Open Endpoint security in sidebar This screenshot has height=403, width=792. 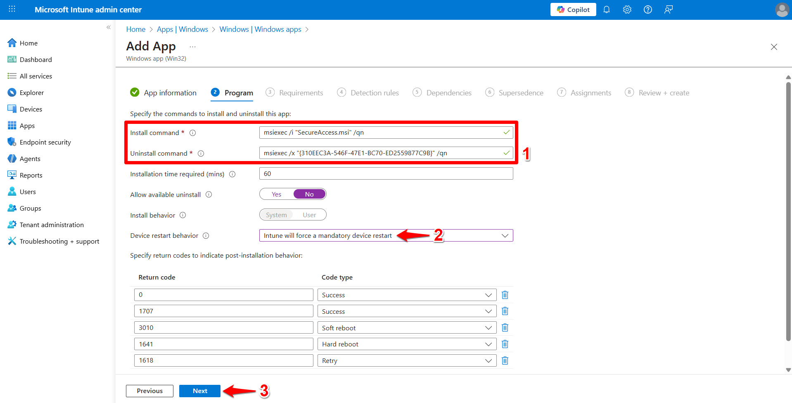45,142
